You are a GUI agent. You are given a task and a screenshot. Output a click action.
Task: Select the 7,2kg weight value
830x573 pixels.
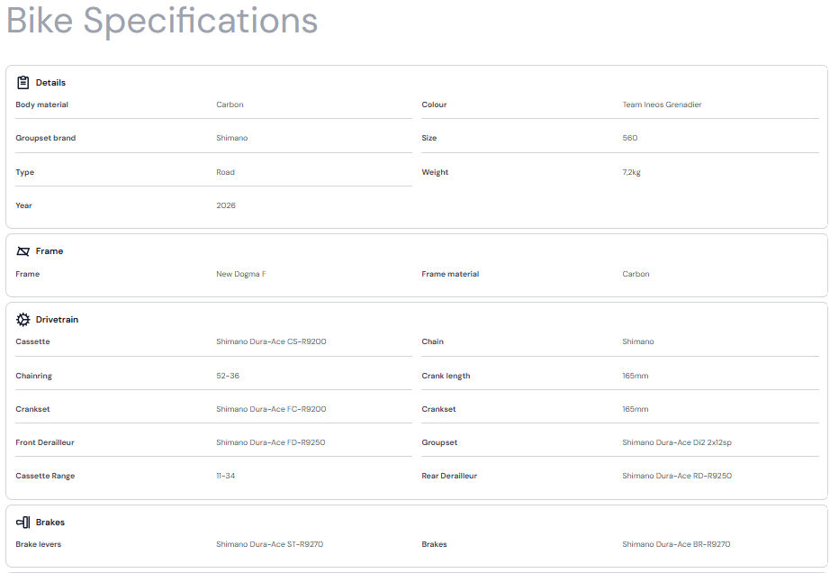(631, 172)
